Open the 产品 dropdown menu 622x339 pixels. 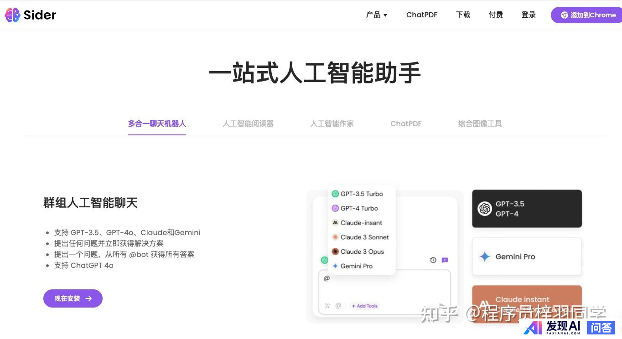[377, 15]
